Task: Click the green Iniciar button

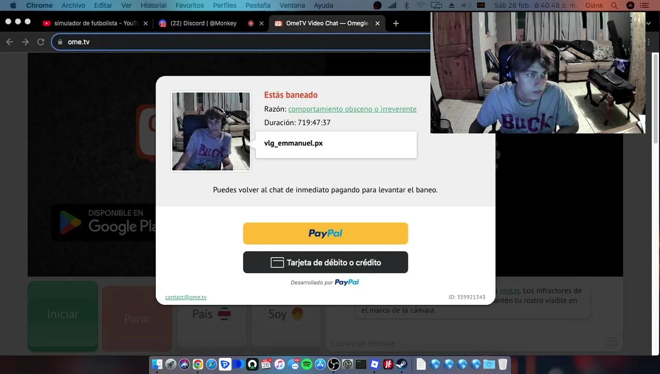Action: 63,315
